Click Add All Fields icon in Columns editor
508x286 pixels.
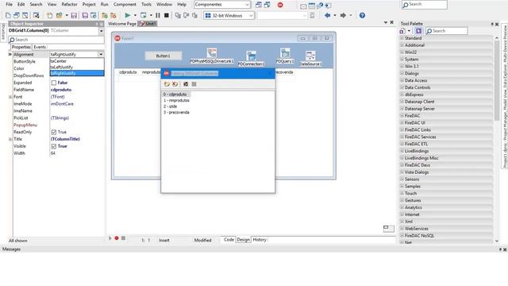186,84
